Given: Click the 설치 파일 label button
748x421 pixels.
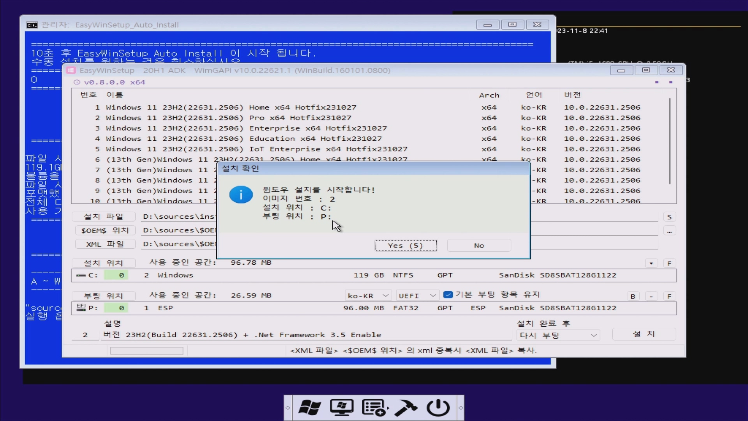Looking at the screenshot, I should [x=104, y=217].
